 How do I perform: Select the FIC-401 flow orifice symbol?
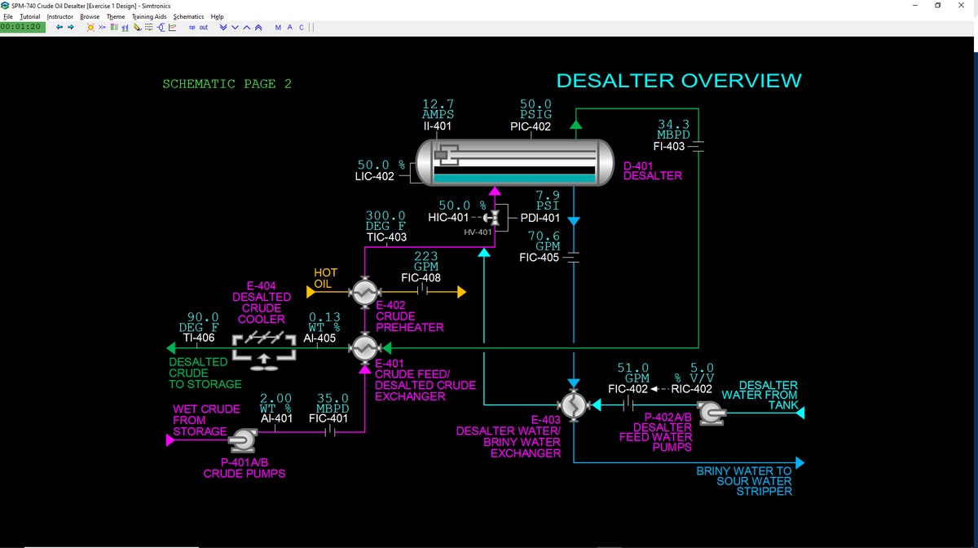[332, 433]
